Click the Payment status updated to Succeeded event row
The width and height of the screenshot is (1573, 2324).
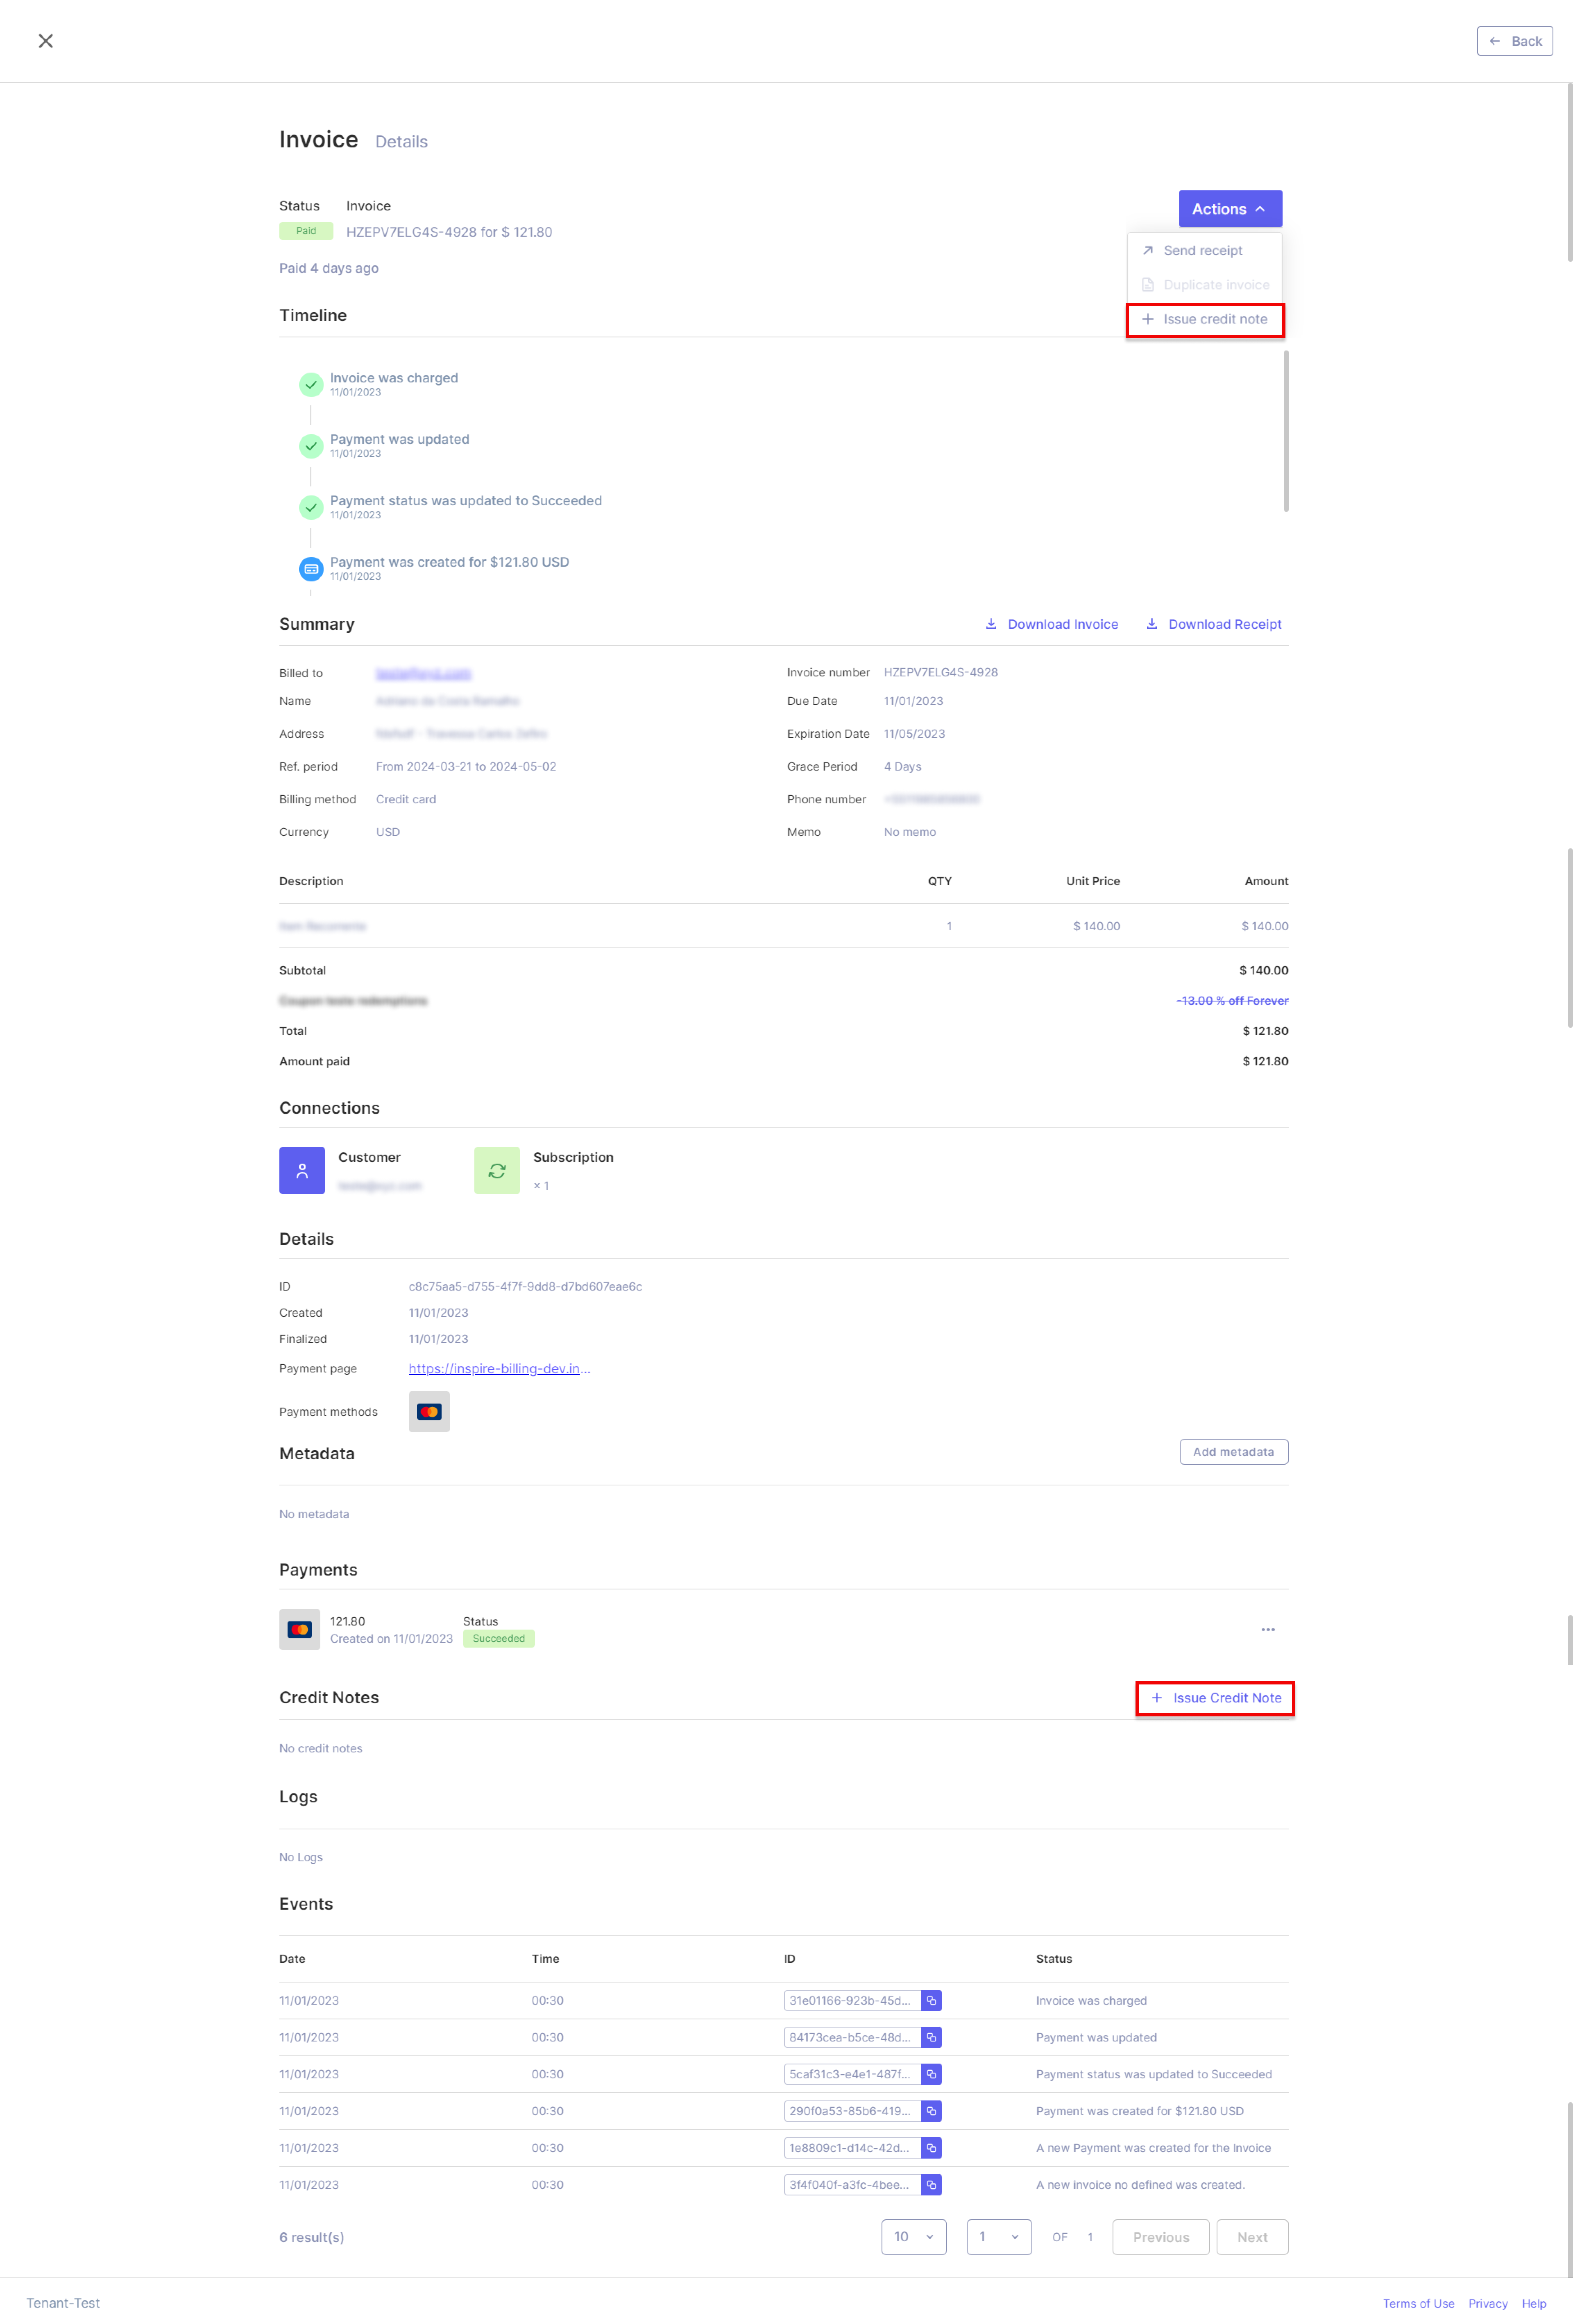[784, 2074]
